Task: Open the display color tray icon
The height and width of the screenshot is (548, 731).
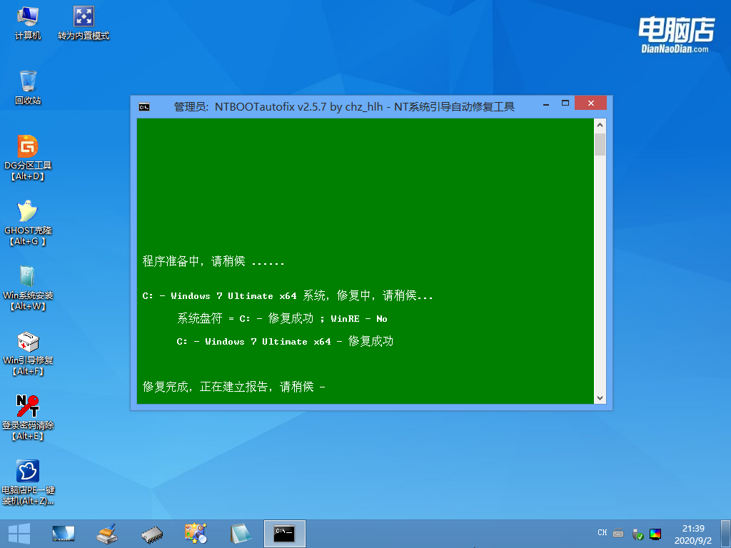Action: click(x=655, y=533)
